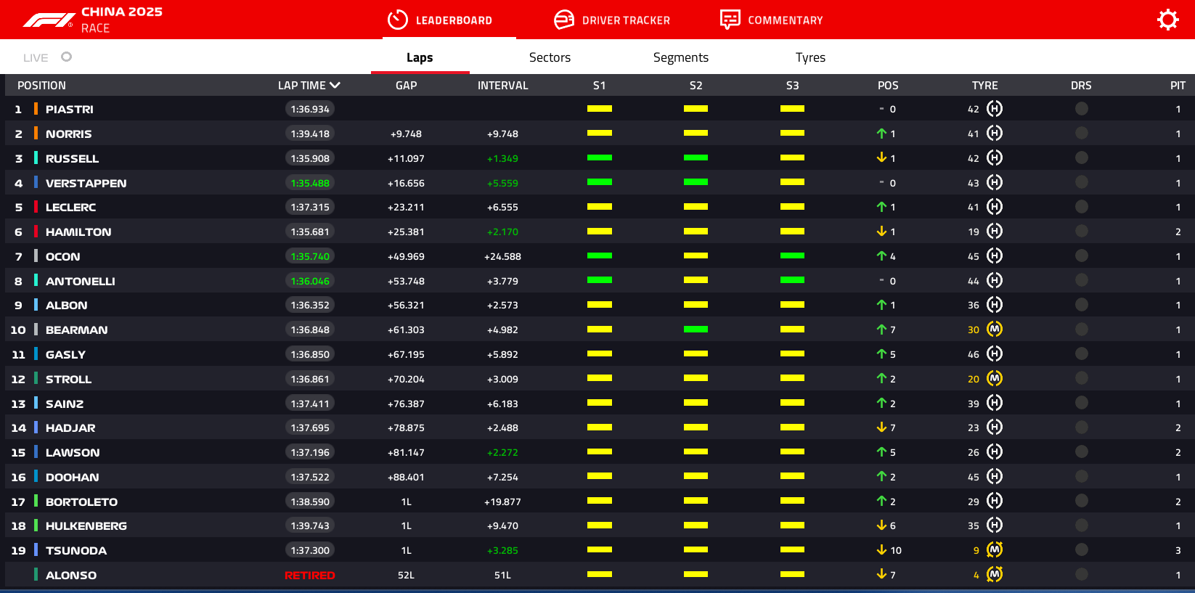This screenshot has height=593, width=1195.
Task: Click Antonelli's lap time 1:36.046
Action: (310, 282)
